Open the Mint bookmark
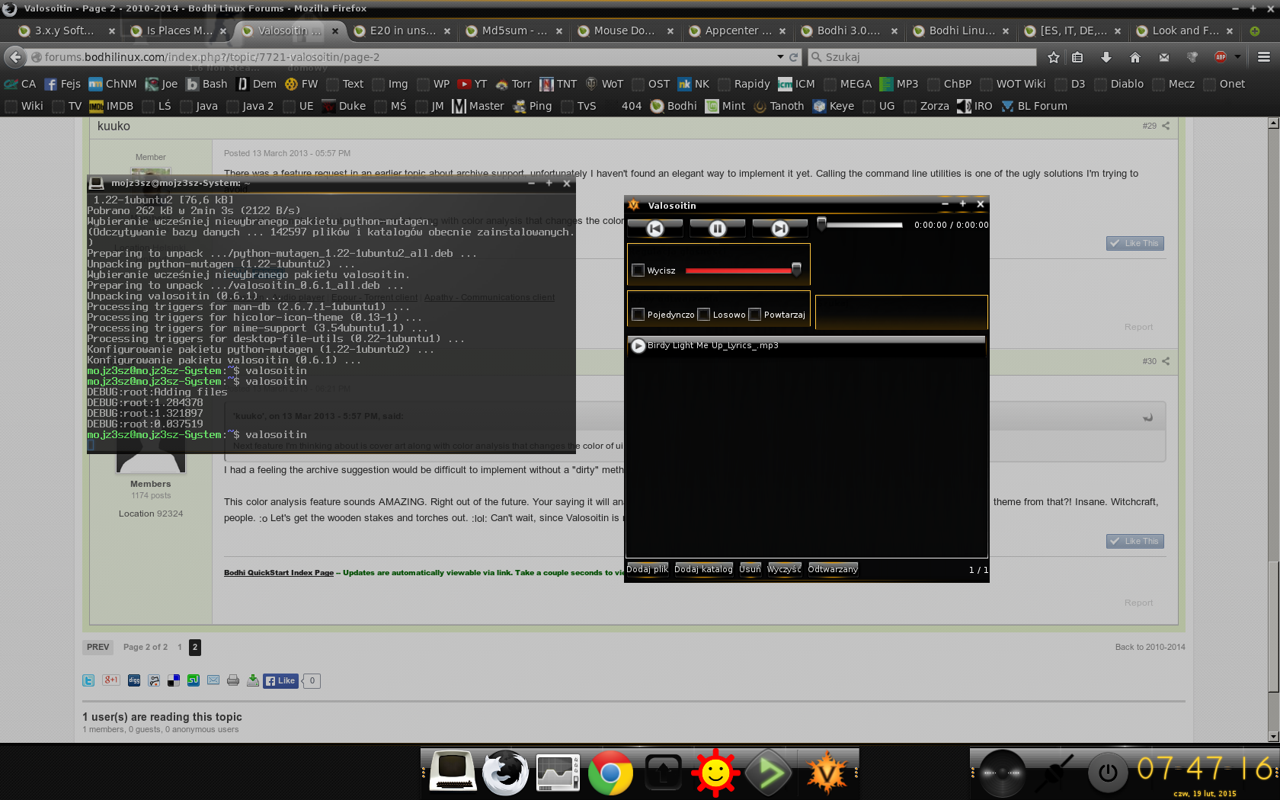This screenshot has height=800, width=1280. (x=725, y=106)
